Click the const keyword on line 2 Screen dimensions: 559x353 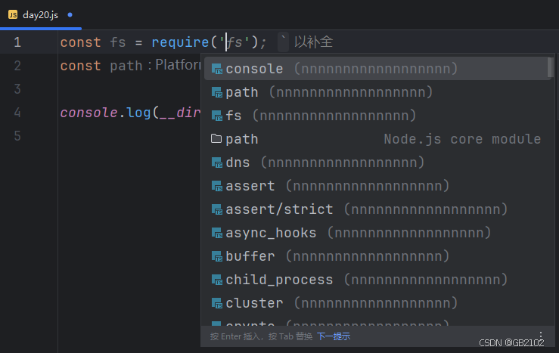pyautogui.click(x=81, y=66)
